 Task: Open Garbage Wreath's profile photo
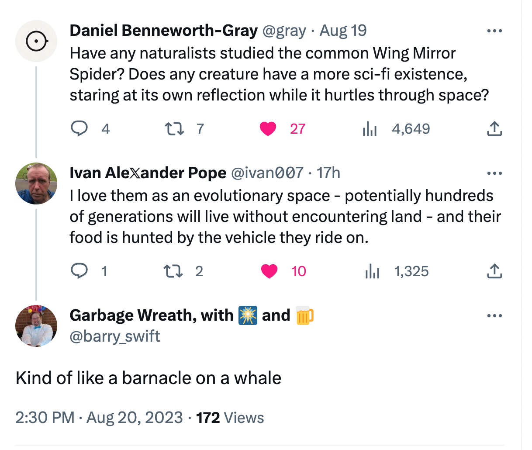36,326
